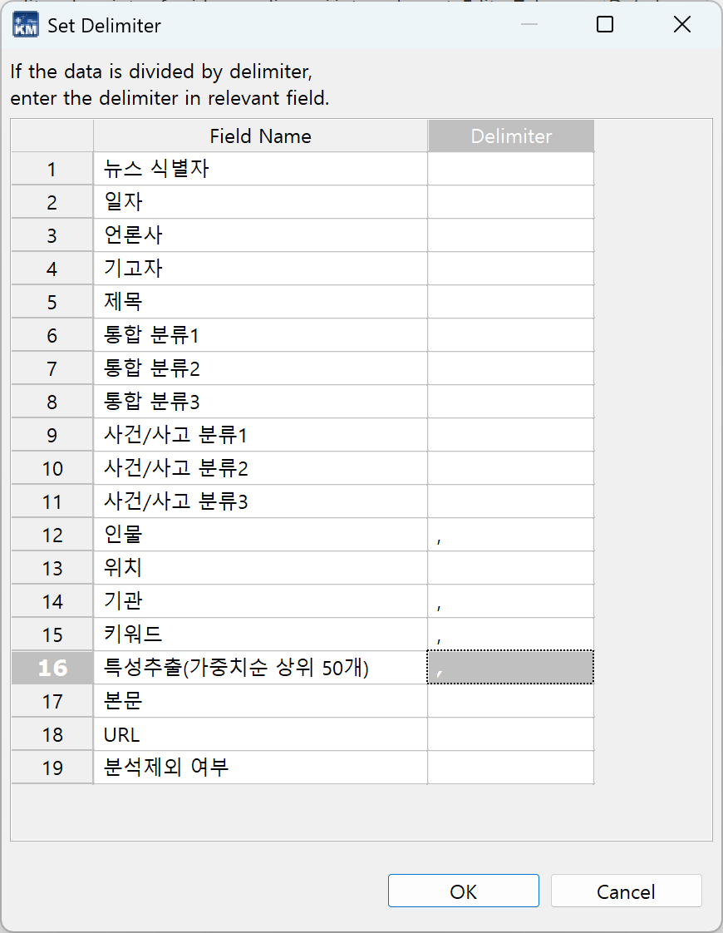The width and height of the screenshot is (723, 933).
Task: Select the comma delimiter cell for 기관
Action: coord(510,600)
